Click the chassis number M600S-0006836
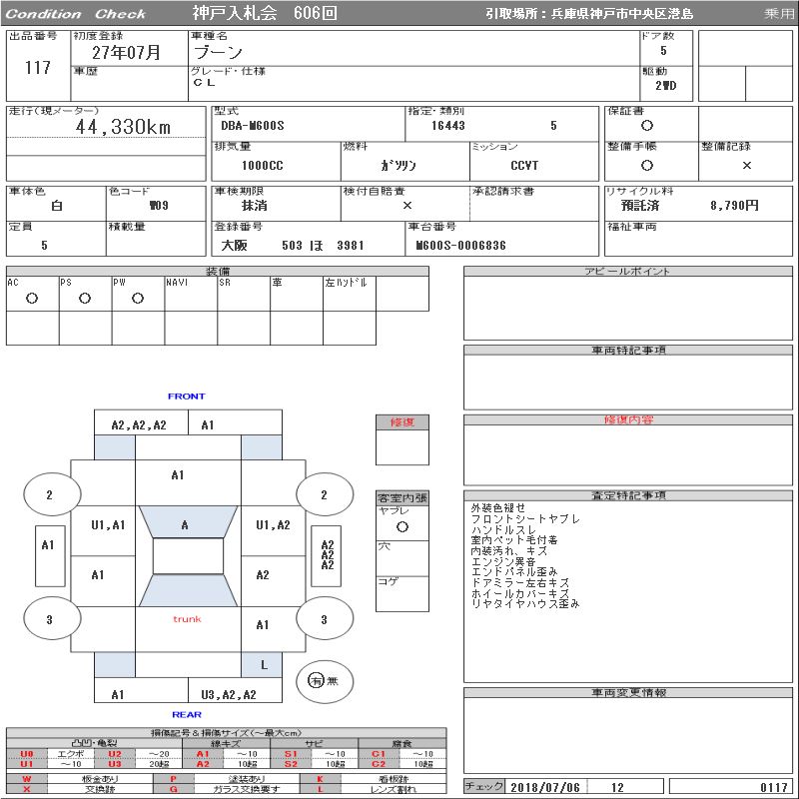 click(x=461, y=245)
